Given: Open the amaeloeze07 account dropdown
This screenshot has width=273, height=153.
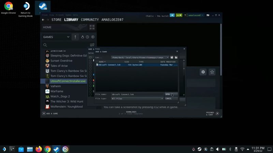Looking at the screenshot, I should coord(196,15).
